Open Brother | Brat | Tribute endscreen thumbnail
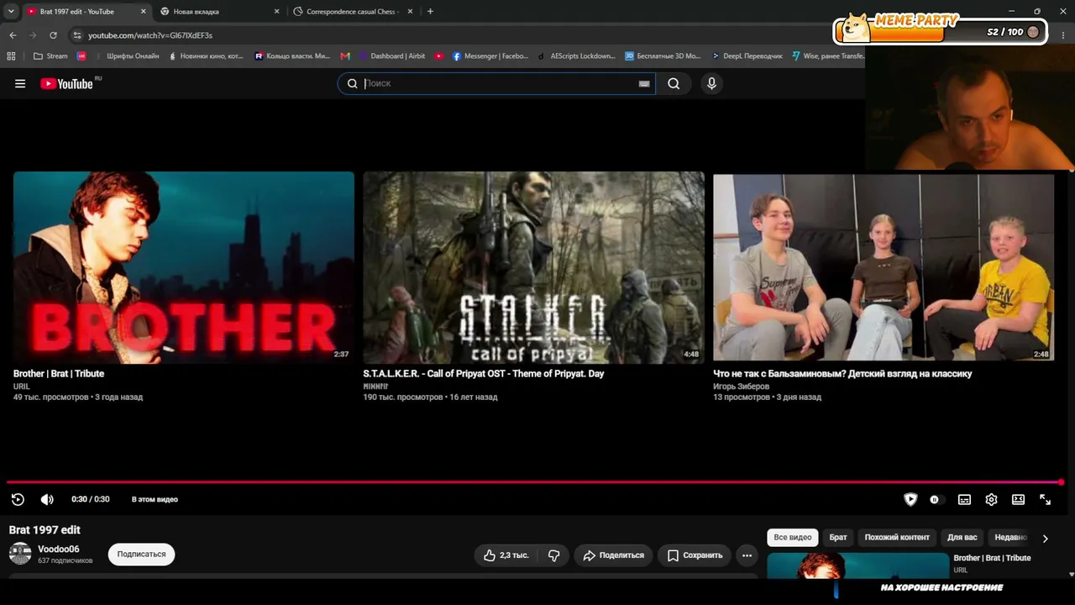Screen dimensions: 1075x605 [x=184, y=267]
